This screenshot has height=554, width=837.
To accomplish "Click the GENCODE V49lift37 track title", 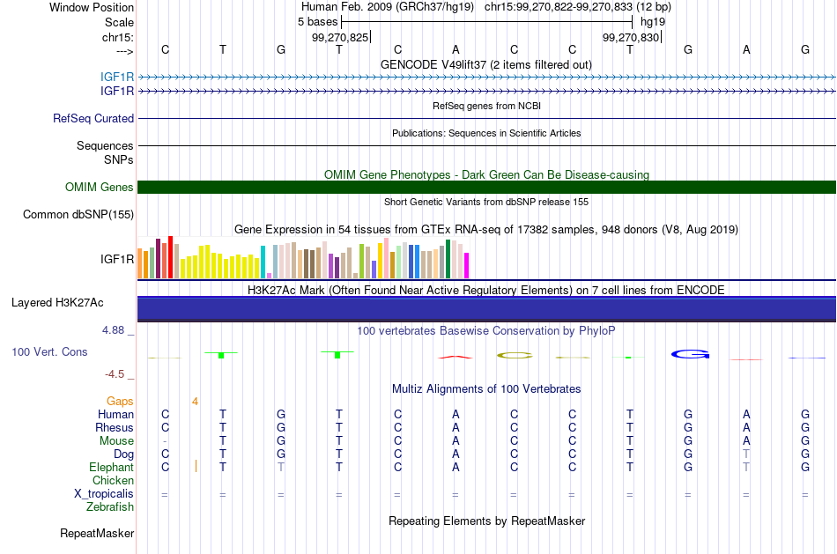I will pos(485,64).
